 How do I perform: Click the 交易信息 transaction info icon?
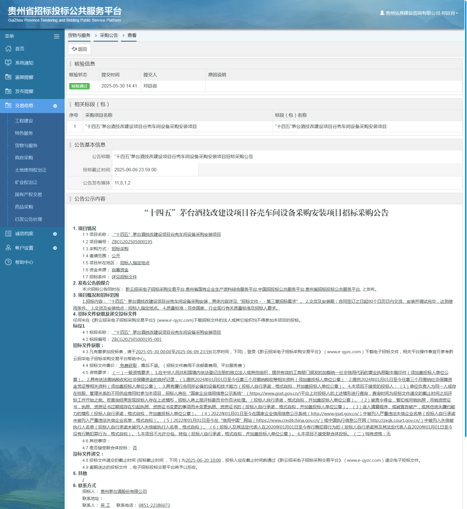(x=8, y=105)
